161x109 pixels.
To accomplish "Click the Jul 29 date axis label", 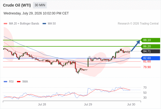I will (x=88, y=104).
